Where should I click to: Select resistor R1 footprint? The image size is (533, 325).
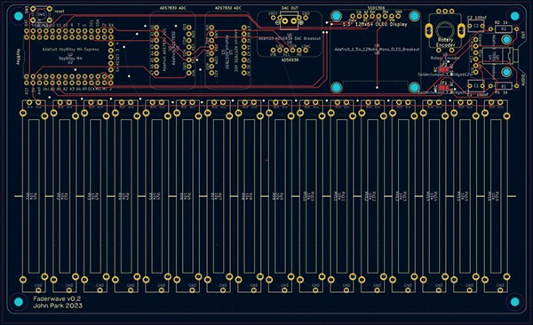(x=504, y=86)
